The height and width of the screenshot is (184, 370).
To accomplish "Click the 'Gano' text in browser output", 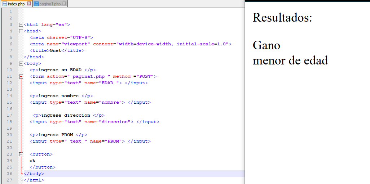I will (x=267, y=45).
